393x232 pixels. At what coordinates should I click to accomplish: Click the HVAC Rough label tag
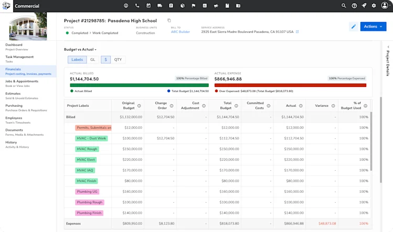tap(87, 149)
